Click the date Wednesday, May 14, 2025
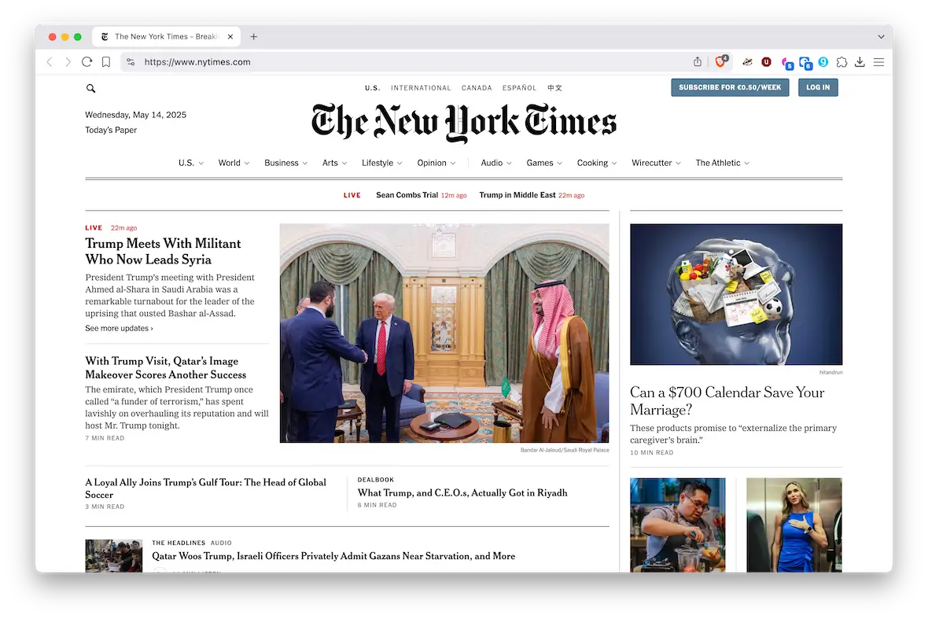Image resolution: width=928 pixels, height=619 pixels. (135, 115)
